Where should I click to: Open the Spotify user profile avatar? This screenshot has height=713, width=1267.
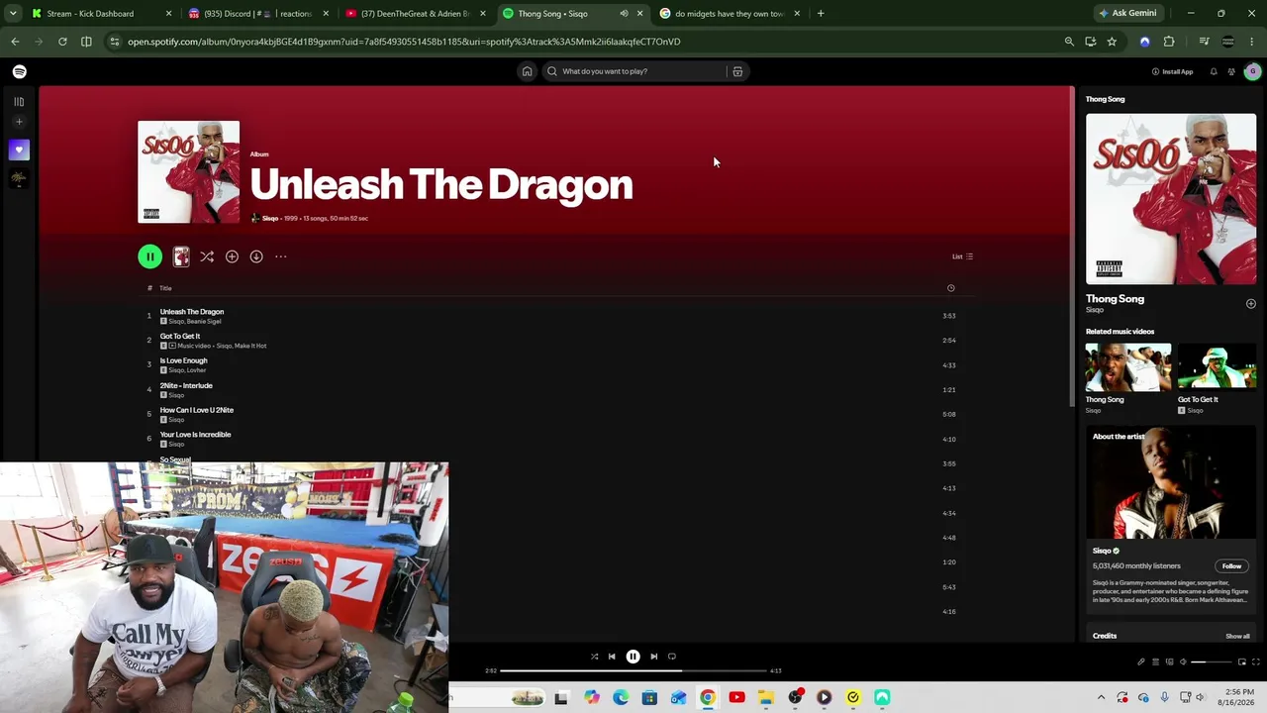[1252, 71]
